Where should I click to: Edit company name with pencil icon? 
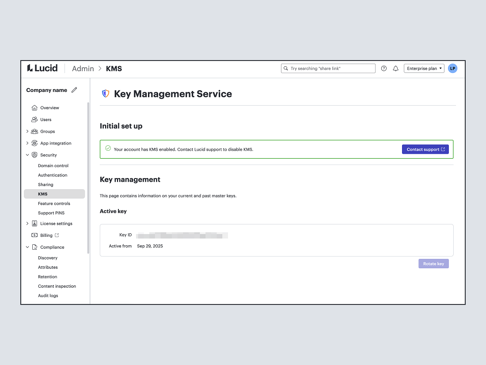tap(74, 90)
